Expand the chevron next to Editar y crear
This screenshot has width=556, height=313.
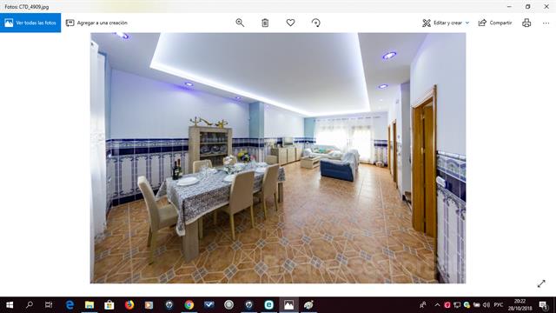[x=467, y=23]
